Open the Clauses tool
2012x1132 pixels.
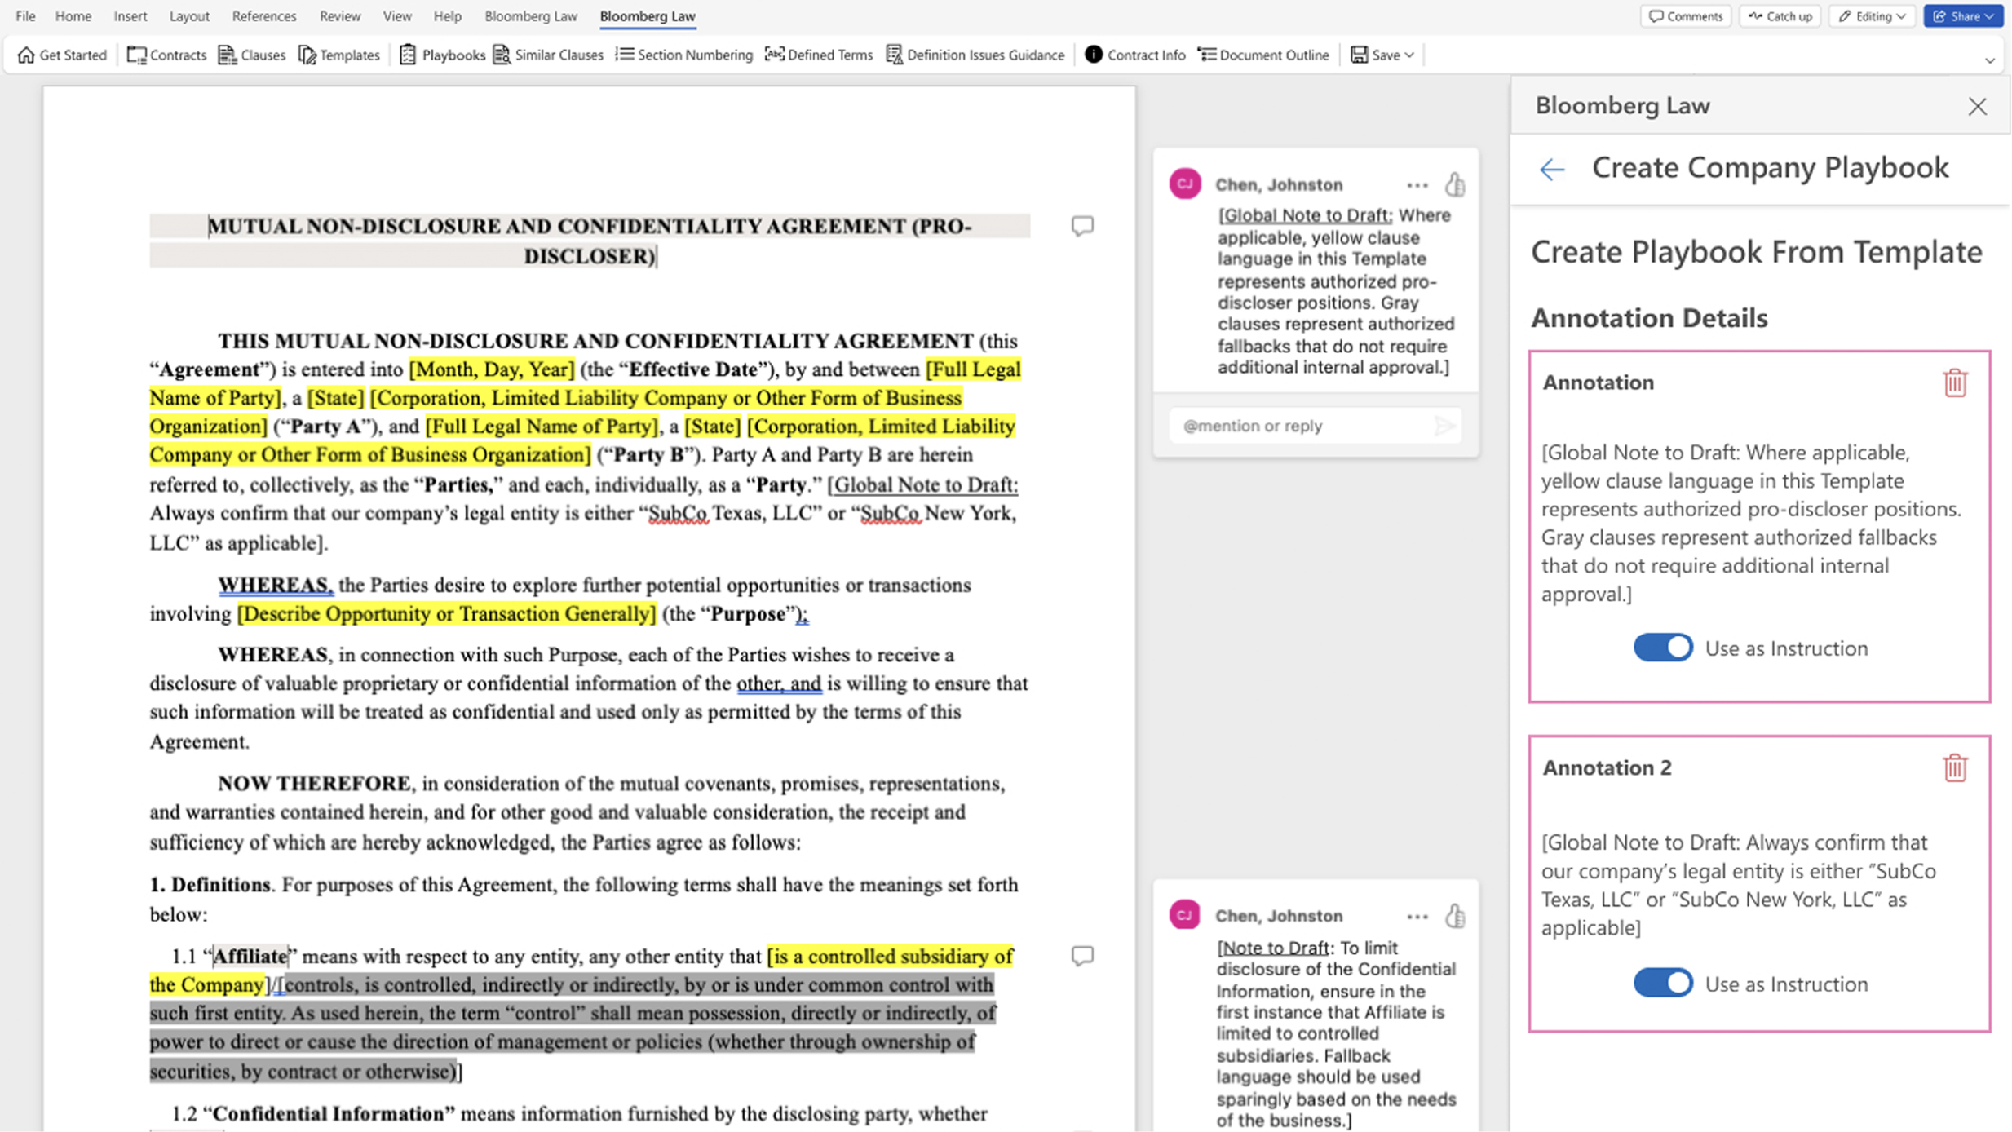[252, 55]
